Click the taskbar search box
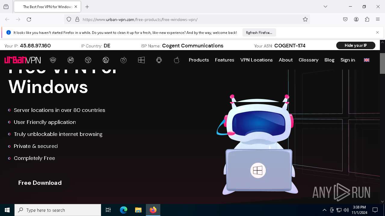 58,210
